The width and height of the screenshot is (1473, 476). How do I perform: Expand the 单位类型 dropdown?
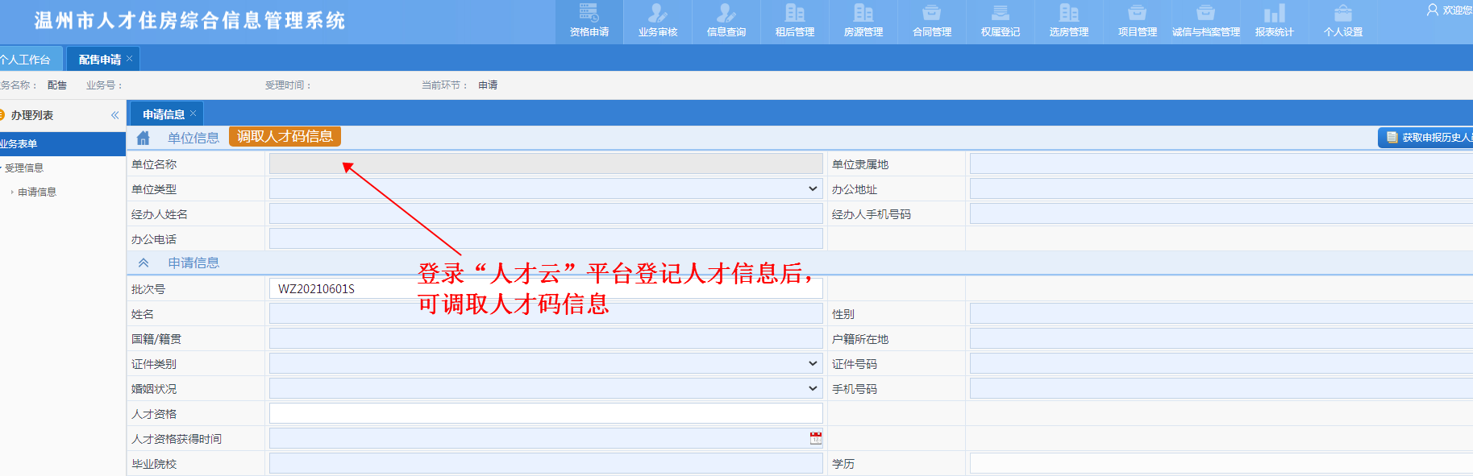(x=812, y=188)
